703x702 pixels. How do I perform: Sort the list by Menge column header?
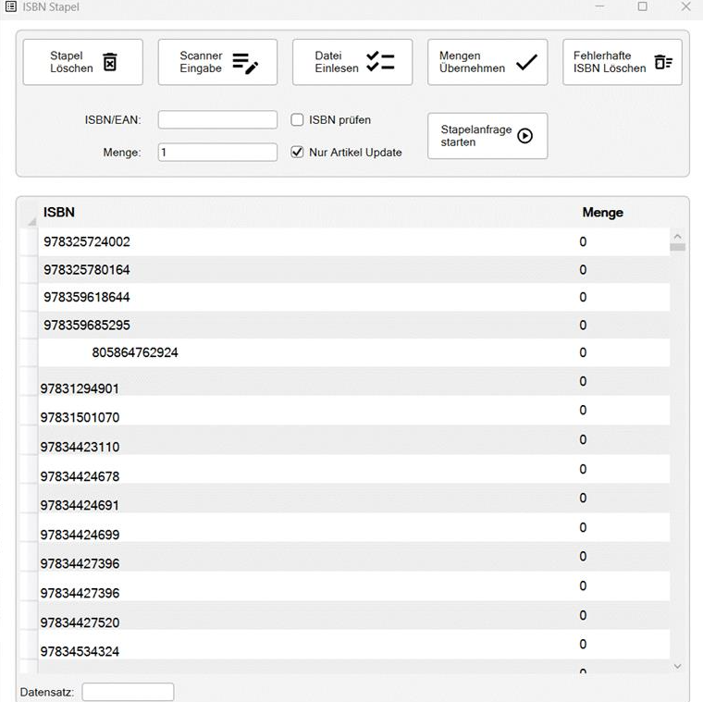coord(602,213)
